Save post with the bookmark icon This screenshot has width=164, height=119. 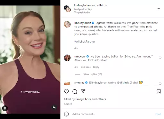tap(159, 91)
